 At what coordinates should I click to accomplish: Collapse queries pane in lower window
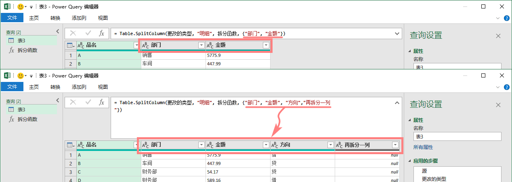click(x=57, y=100)
